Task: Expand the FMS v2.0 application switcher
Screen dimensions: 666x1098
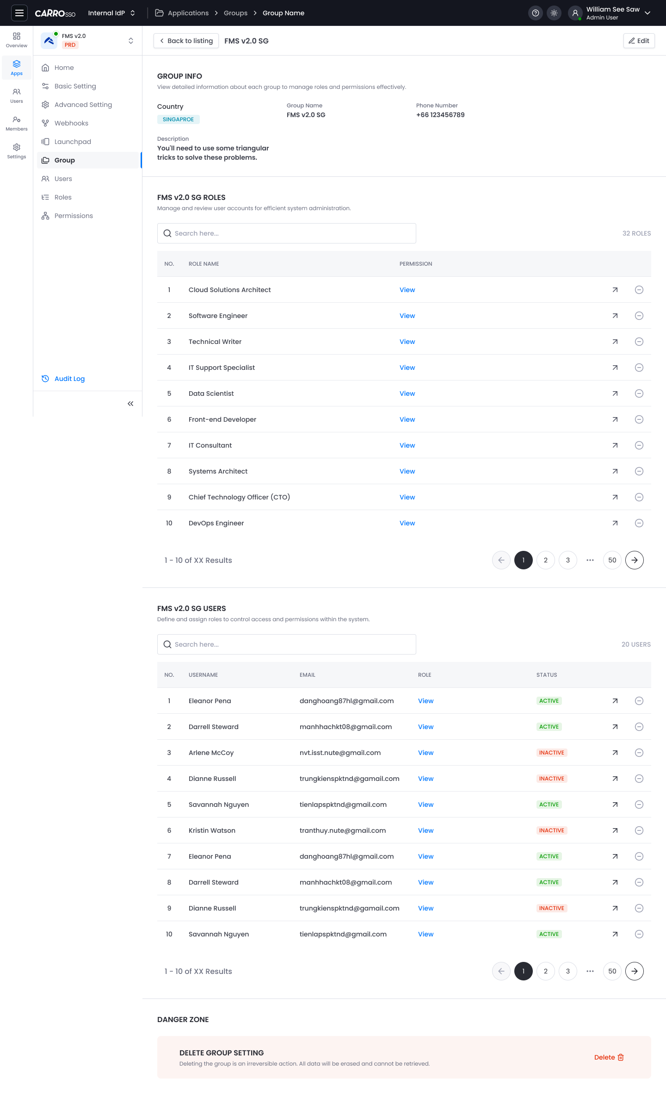Action: click(131, 41)
